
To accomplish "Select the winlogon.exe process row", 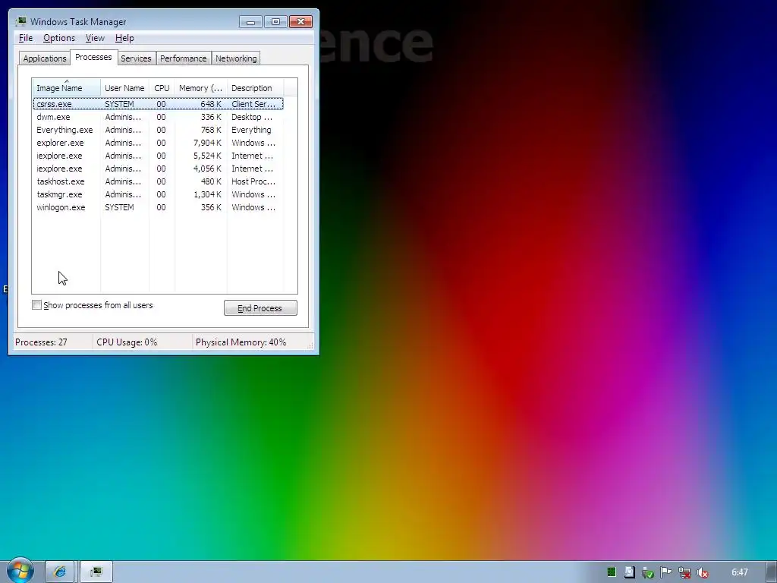I will pos(158,207).
